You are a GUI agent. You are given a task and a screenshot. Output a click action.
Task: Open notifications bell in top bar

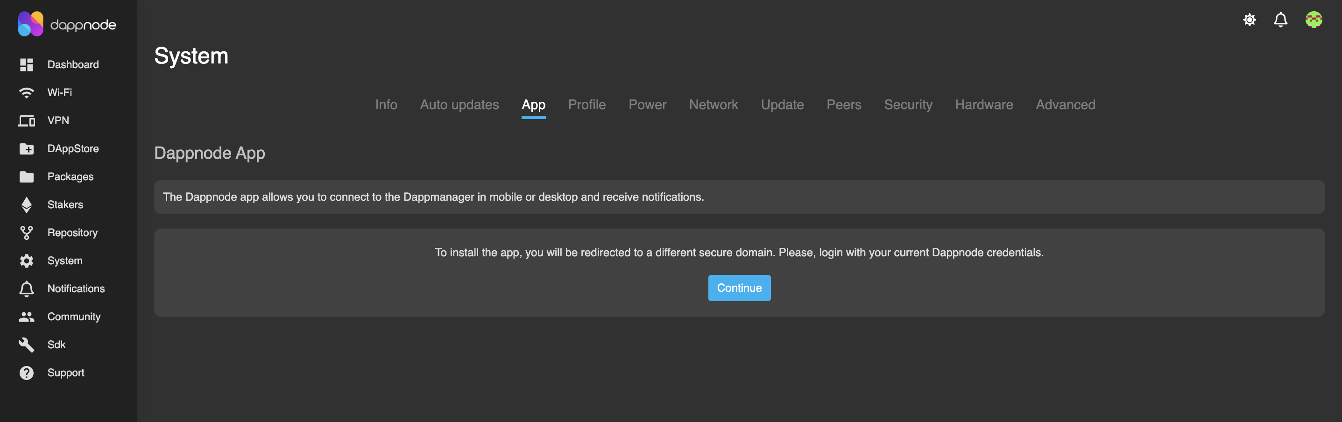coord(1280,20)
